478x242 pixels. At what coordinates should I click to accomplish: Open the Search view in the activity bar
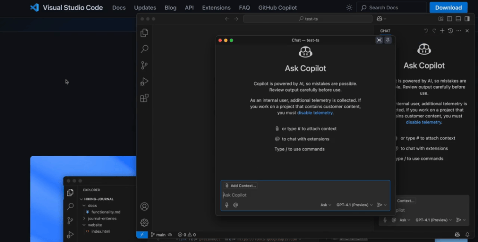145,49
